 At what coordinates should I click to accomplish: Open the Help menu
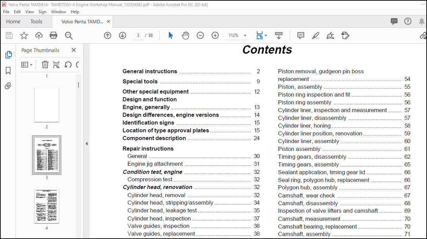point(75,11)
